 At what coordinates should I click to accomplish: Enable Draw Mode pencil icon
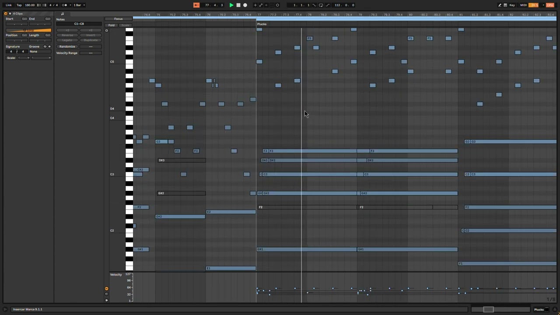(500, 5)
